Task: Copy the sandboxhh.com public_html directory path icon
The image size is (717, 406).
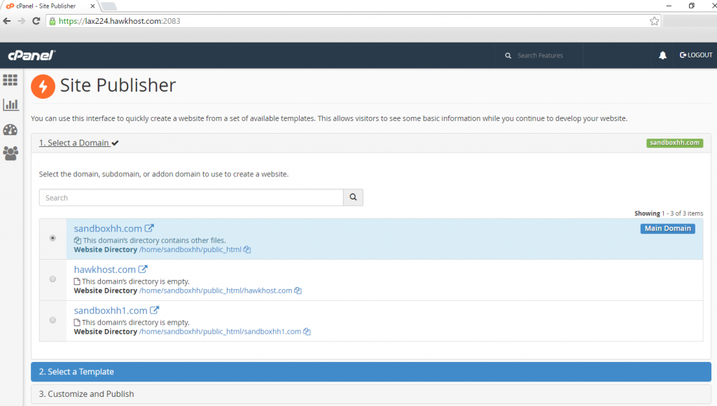Action: coord(247,250)
